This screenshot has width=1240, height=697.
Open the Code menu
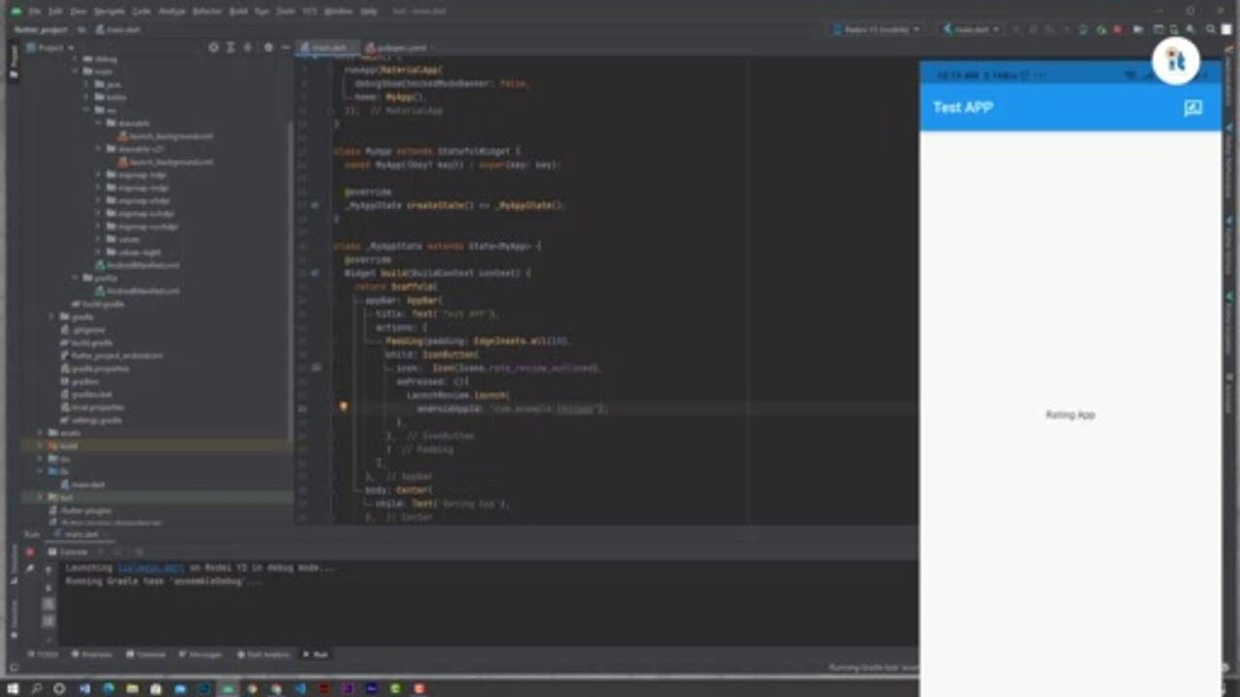(x=141, y=11)
